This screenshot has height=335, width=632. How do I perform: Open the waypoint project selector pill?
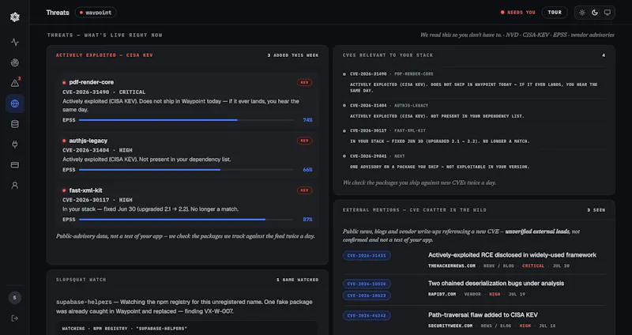96,13
